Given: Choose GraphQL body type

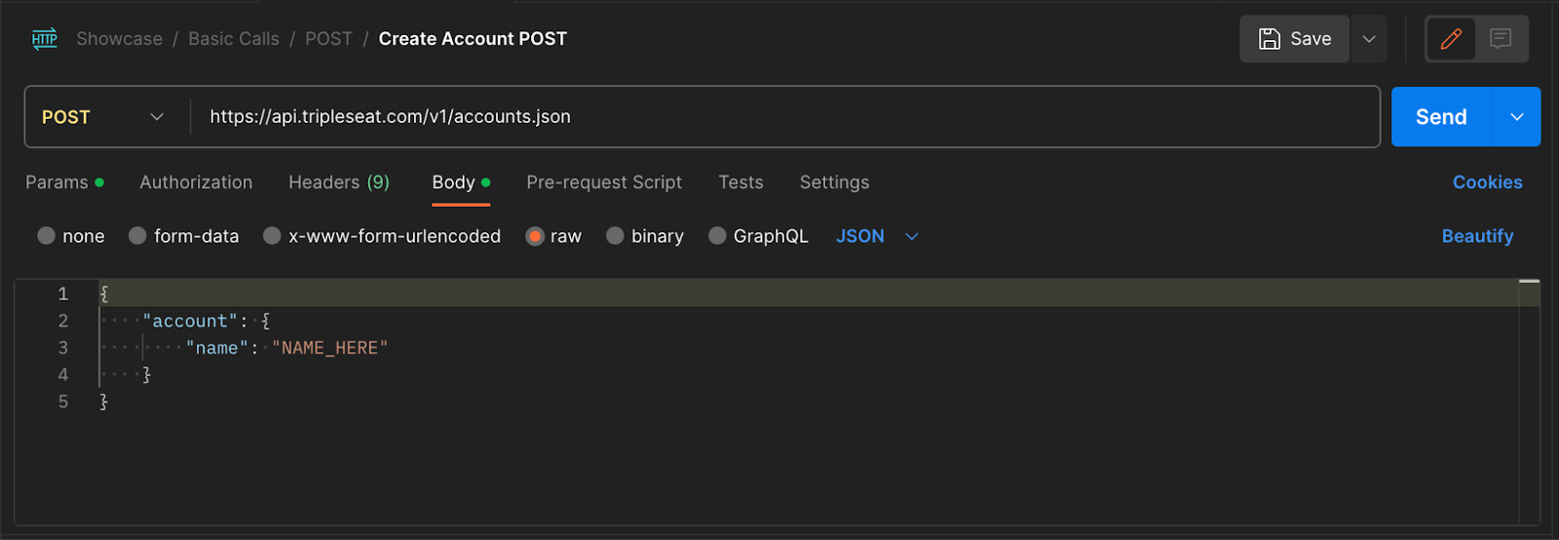Looking at the screenshot, I should coord(717,236).
